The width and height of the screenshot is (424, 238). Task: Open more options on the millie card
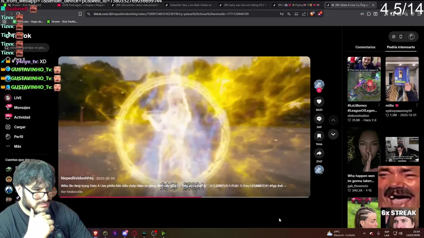[x=417, y=105]
